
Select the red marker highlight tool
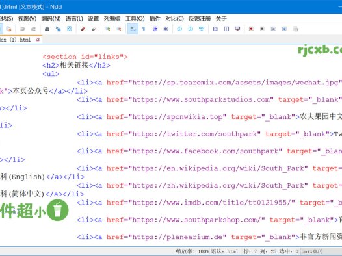point(83,29)
